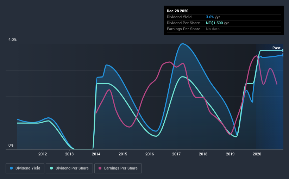Click the 2013 x-axis label

69,154
